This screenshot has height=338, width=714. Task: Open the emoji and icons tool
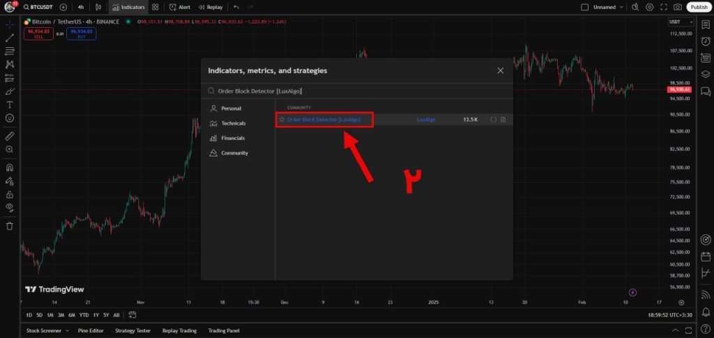pyautogui.click(x=10, y=118)
